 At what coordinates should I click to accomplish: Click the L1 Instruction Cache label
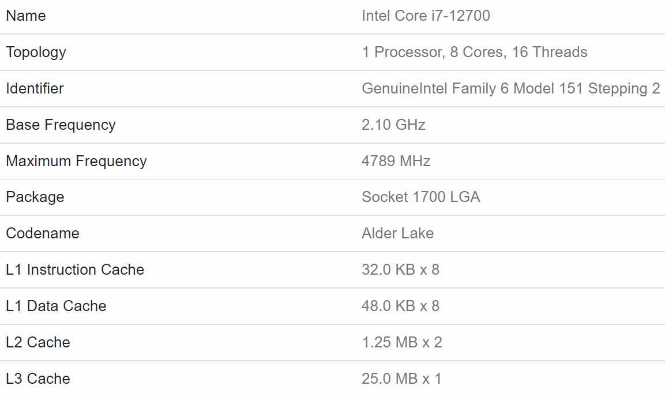(75, 270)
